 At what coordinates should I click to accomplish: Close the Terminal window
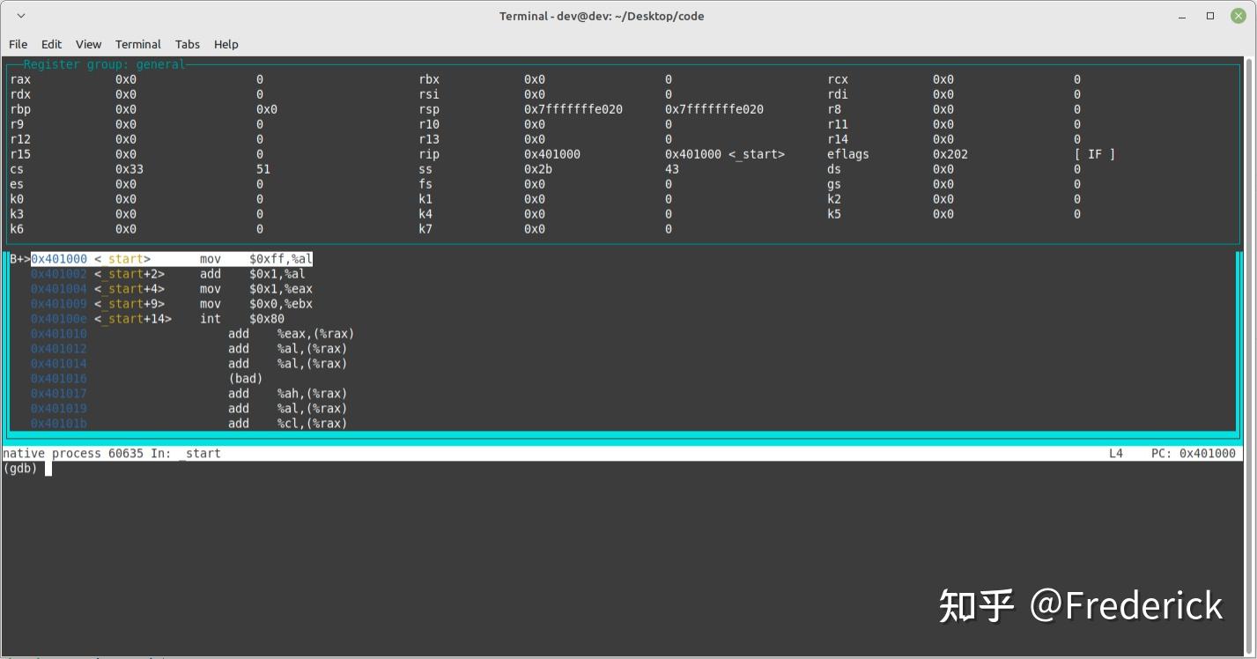[x=1237, y=16]
